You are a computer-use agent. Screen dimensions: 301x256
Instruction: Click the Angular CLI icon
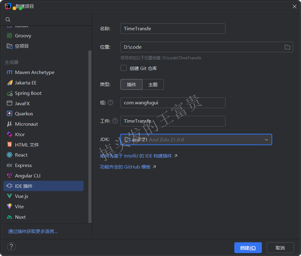9,176
